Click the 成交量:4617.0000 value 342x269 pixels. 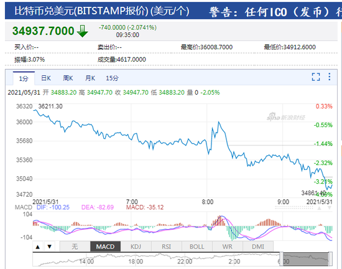[x=122, y=60]
